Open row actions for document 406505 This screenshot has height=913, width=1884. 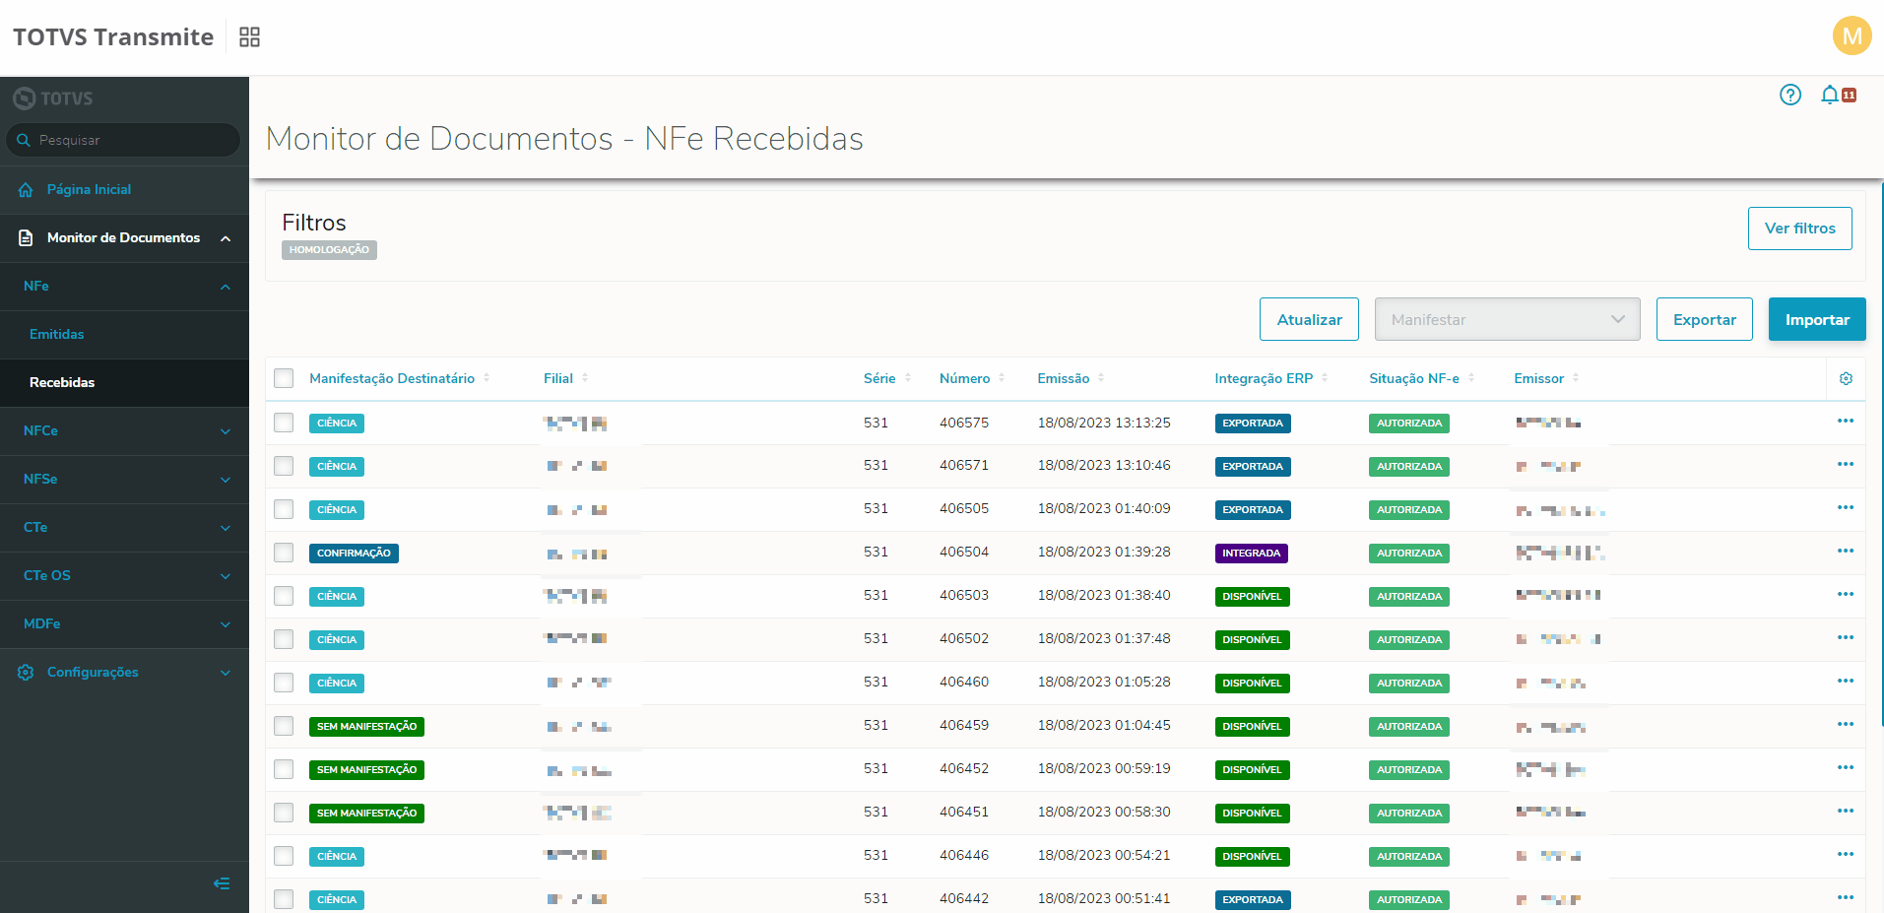[x=1846, y=508]
